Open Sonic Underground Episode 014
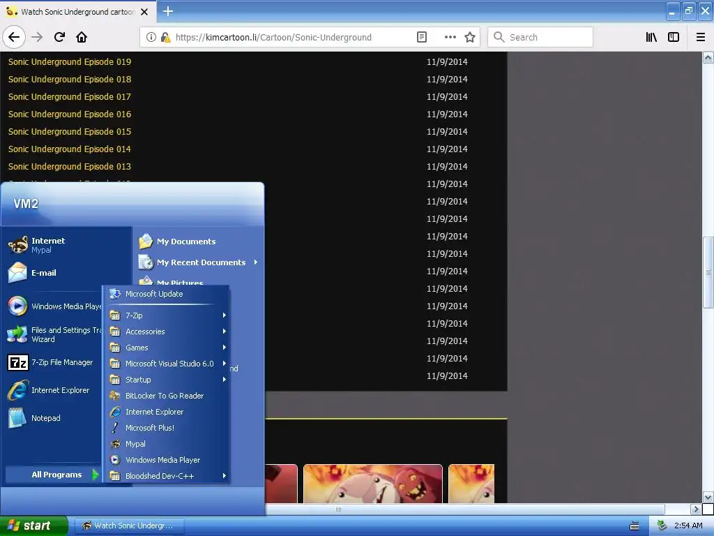Viewport: 714px width, 536px height. (70, 149)
